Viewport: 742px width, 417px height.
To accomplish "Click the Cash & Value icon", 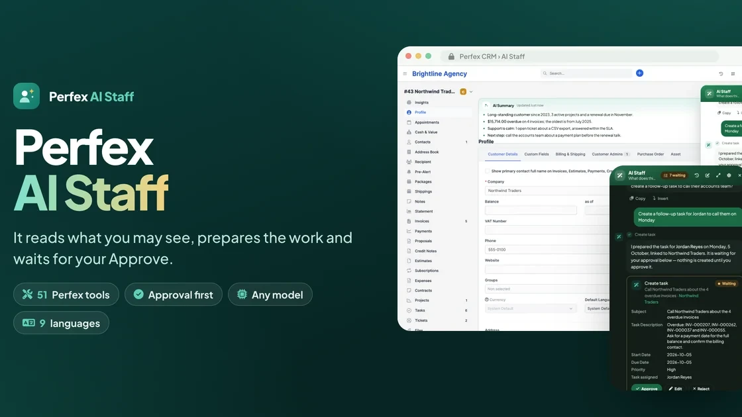I will click(x=409, y=132).
